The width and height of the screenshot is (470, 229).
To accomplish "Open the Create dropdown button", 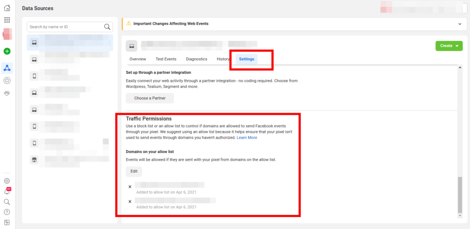I will click(449, 46).
